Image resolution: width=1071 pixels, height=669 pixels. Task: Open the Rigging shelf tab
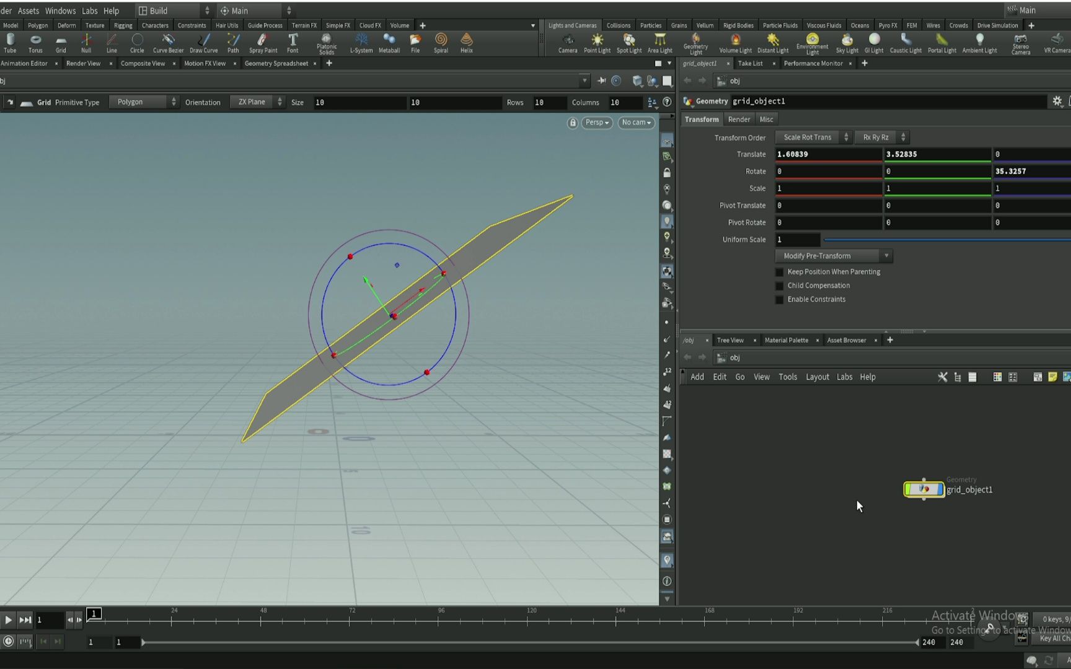pyautogui.click(x=123, y=25)
